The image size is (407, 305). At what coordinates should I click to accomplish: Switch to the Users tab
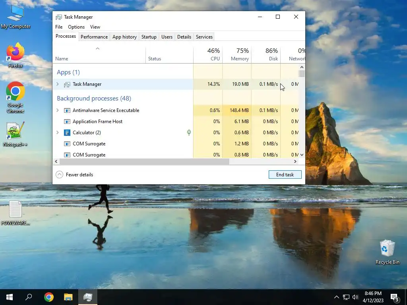167,37
